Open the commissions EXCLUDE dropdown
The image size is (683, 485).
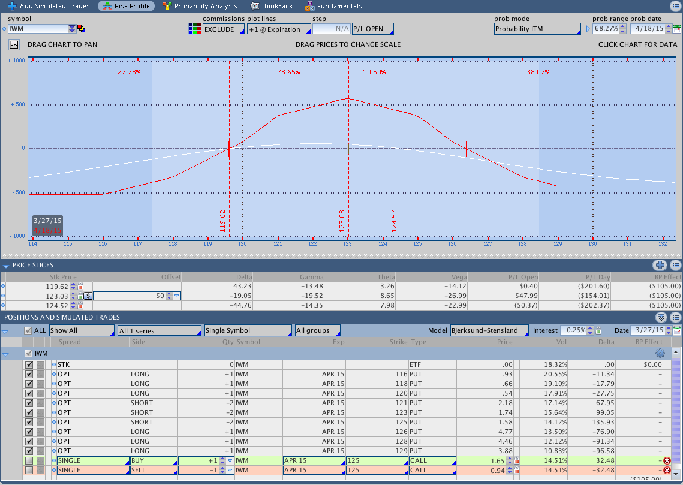pos(223,29)
